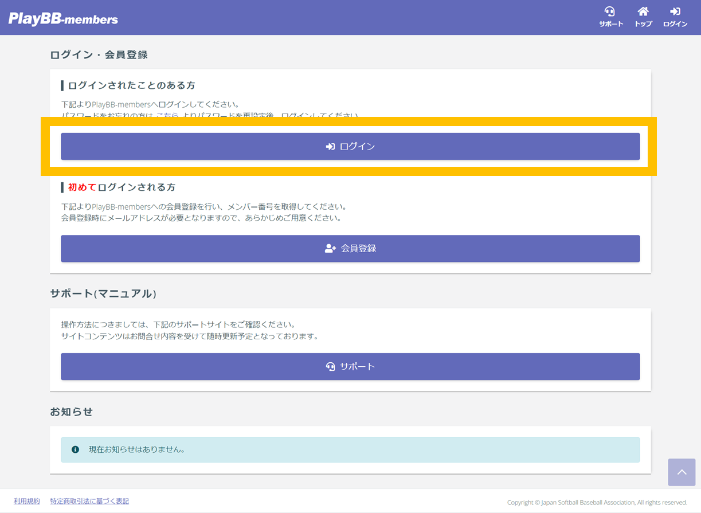This screenshot has height=513, width=701.
Task: Click the arrow icon inside the ログイン button
Action: (330, 147)
